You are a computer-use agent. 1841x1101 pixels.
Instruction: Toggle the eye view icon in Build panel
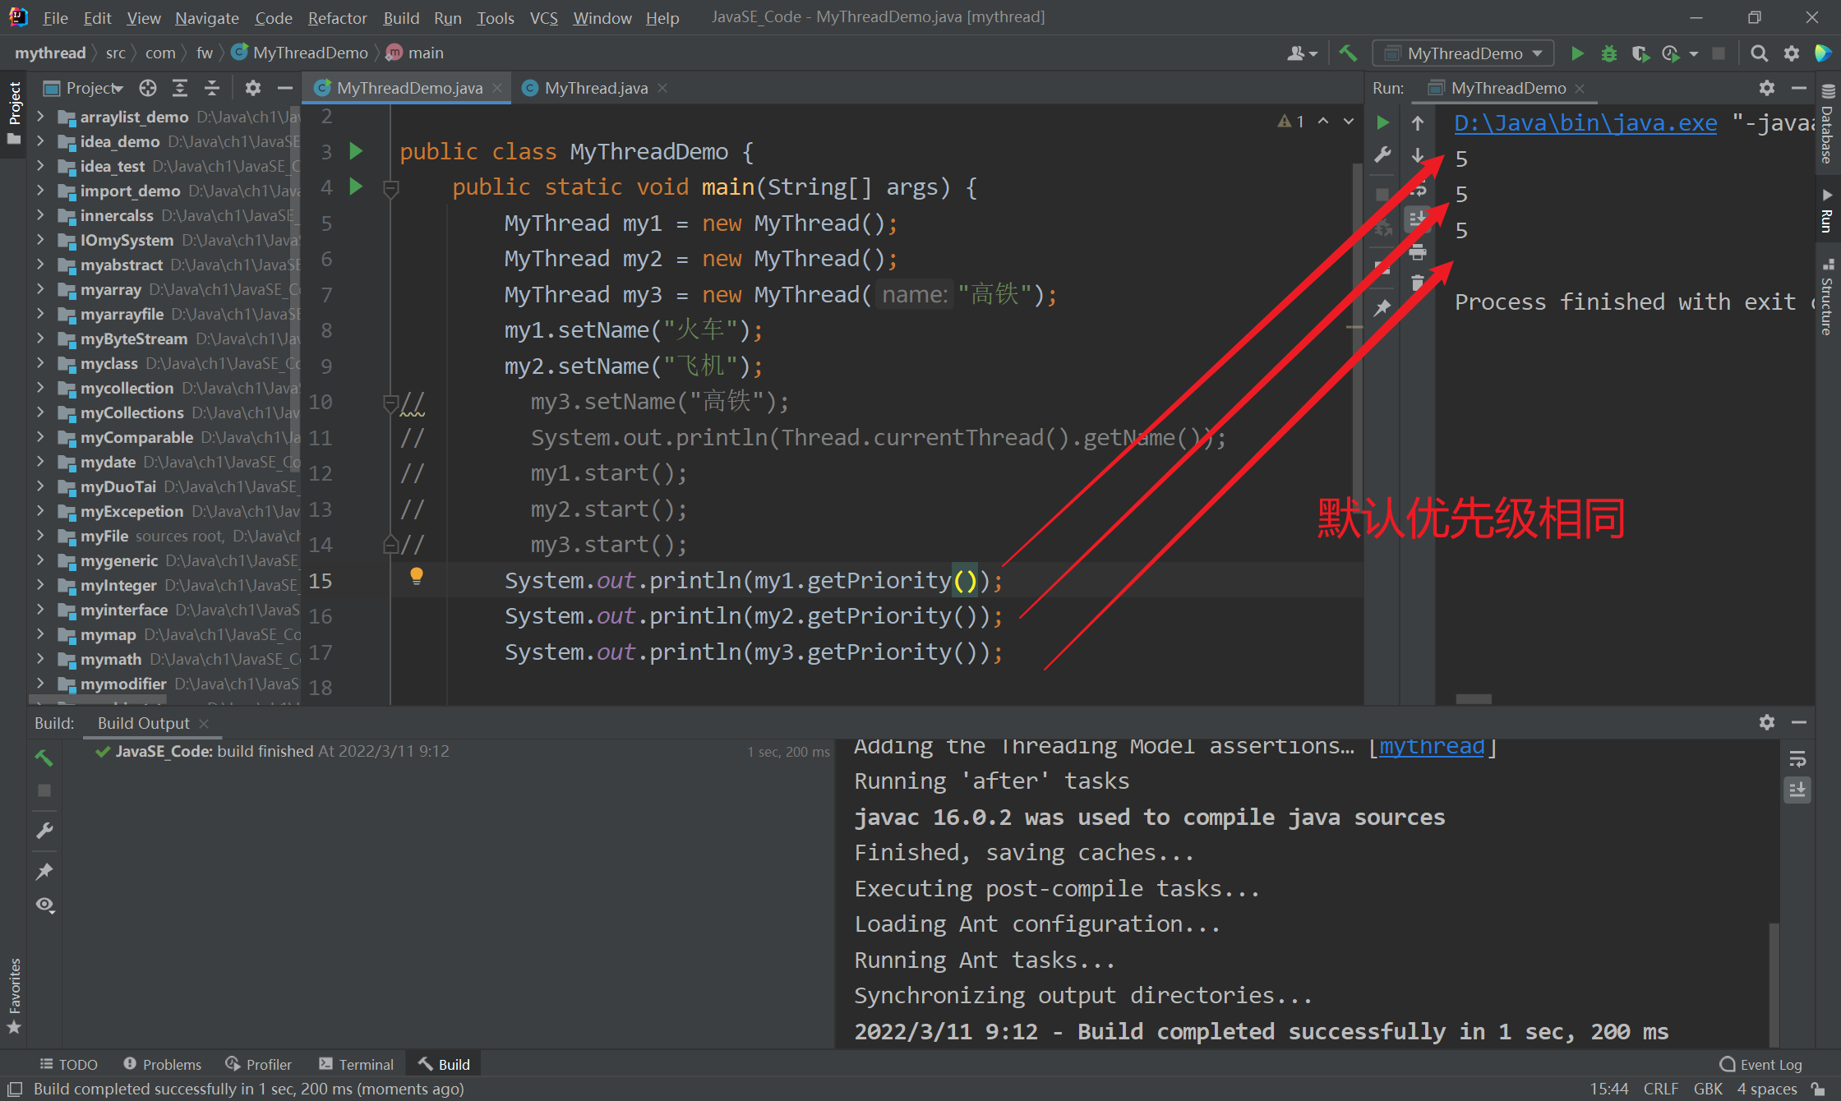[44, 905]
